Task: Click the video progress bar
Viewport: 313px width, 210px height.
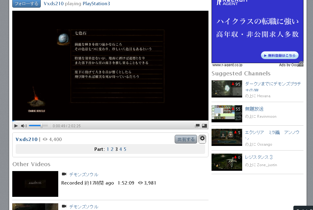Action: click(x=110, y=121)
